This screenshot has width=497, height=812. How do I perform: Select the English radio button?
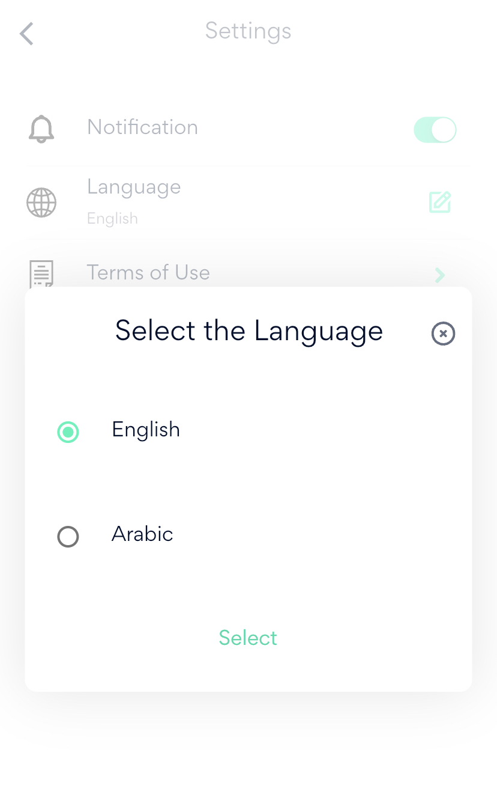coord(68,432)
